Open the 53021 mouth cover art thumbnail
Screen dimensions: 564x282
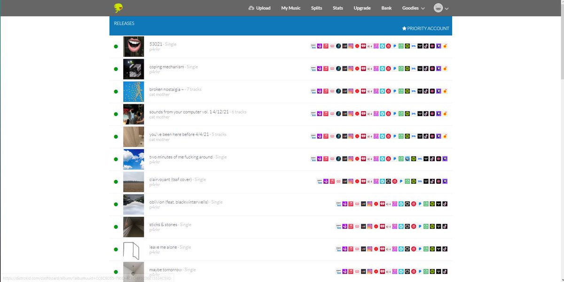pyautogui.click(x=133, y=47)
